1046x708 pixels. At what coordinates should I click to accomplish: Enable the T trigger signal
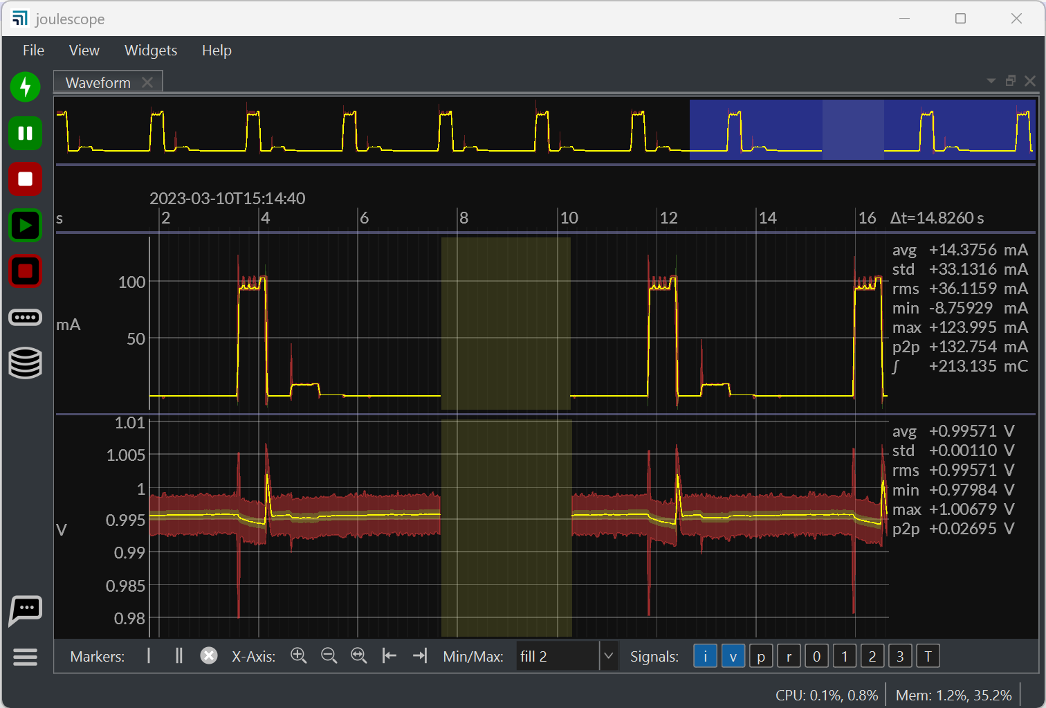coord(928,655)
